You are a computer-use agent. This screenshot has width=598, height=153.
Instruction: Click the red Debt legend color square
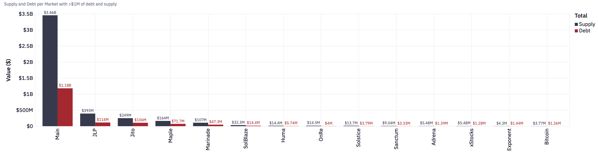[576, 31]
